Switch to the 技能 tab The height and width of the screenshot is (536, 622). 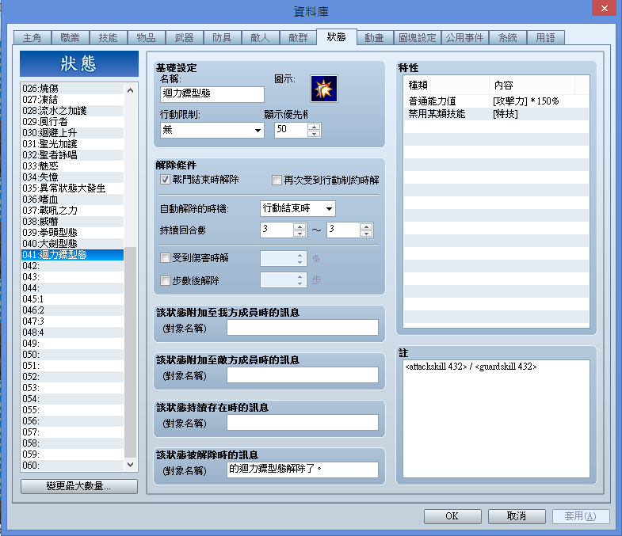click(x=109, y=38)
